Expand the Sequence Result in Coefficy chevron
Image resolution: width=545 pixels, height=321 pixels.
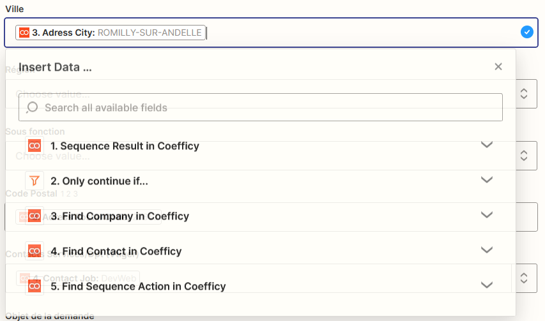[487, 145]
